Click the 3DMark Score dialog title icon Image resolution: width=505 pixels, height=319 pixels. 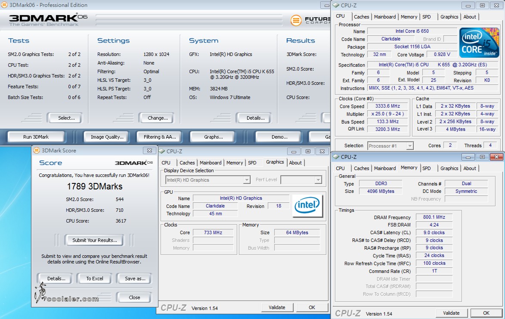[37, 150]
